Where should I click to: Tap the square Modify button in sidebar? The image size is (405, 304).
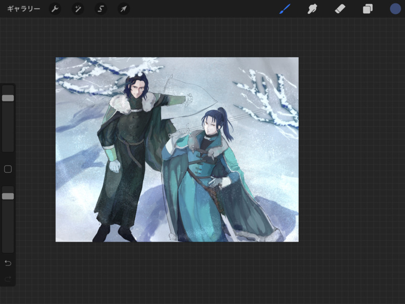[x=8, y=169]
